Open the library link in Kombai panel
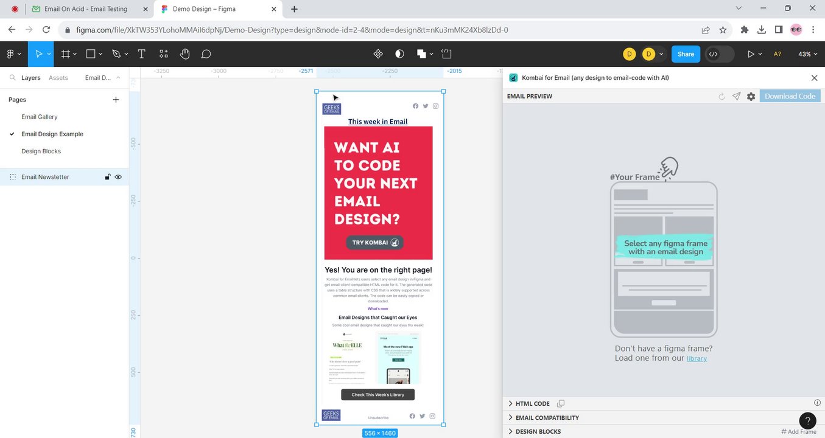 [x=697, y=358]
